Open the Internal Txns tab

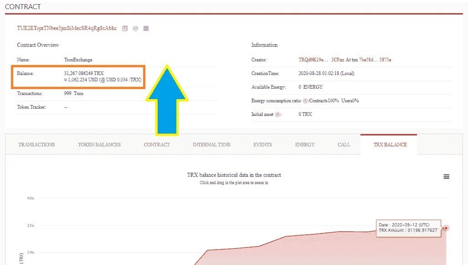point(211,145)
